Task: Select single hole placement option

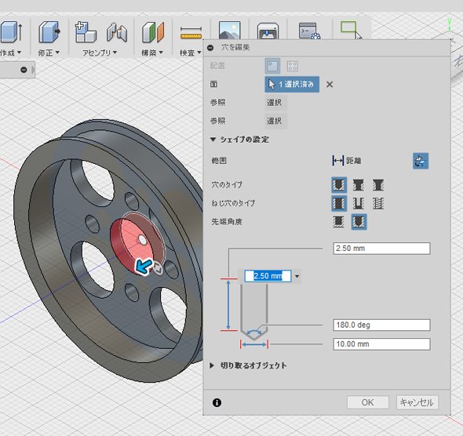Action: click(x=272, y=66)
